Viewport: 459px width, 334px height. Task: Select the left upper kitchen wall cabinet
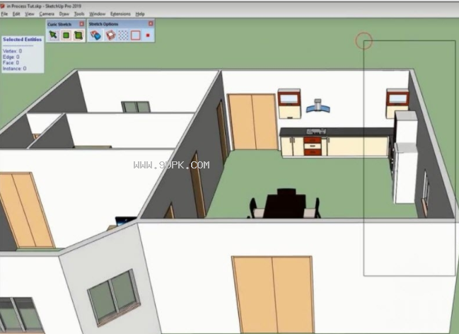[x=289, y=103]
